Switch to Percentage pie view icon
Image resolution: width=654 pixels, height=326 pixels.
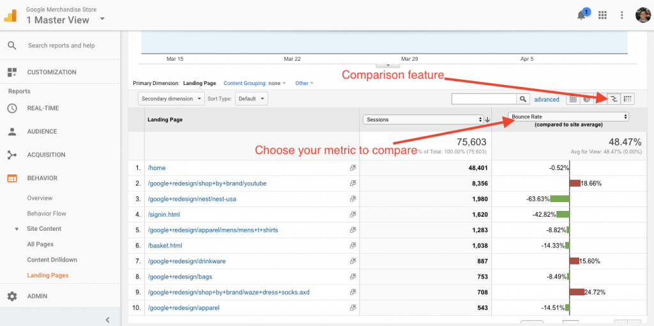tap(586, 99)
